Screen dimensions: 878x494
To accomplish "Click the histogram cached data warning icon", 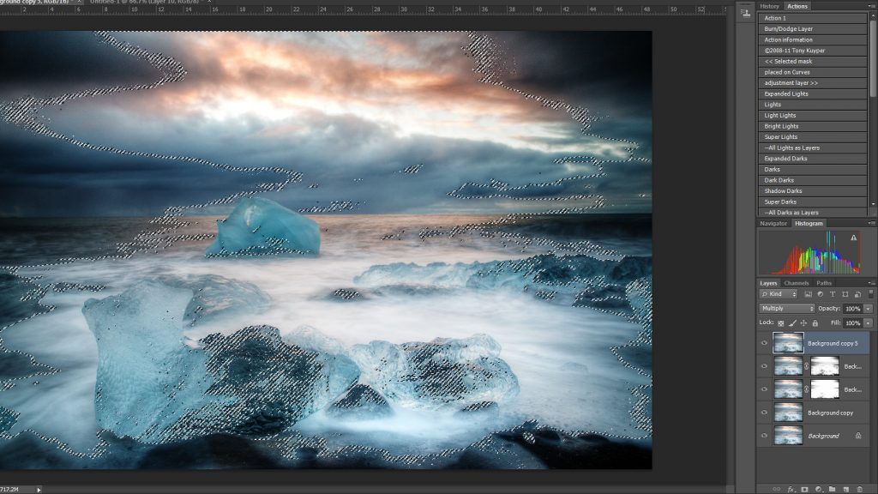I will pos(853,238).
